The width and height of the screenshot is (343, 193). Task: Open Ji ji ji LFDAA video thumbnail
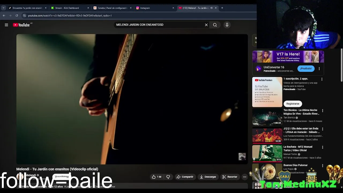267,135
